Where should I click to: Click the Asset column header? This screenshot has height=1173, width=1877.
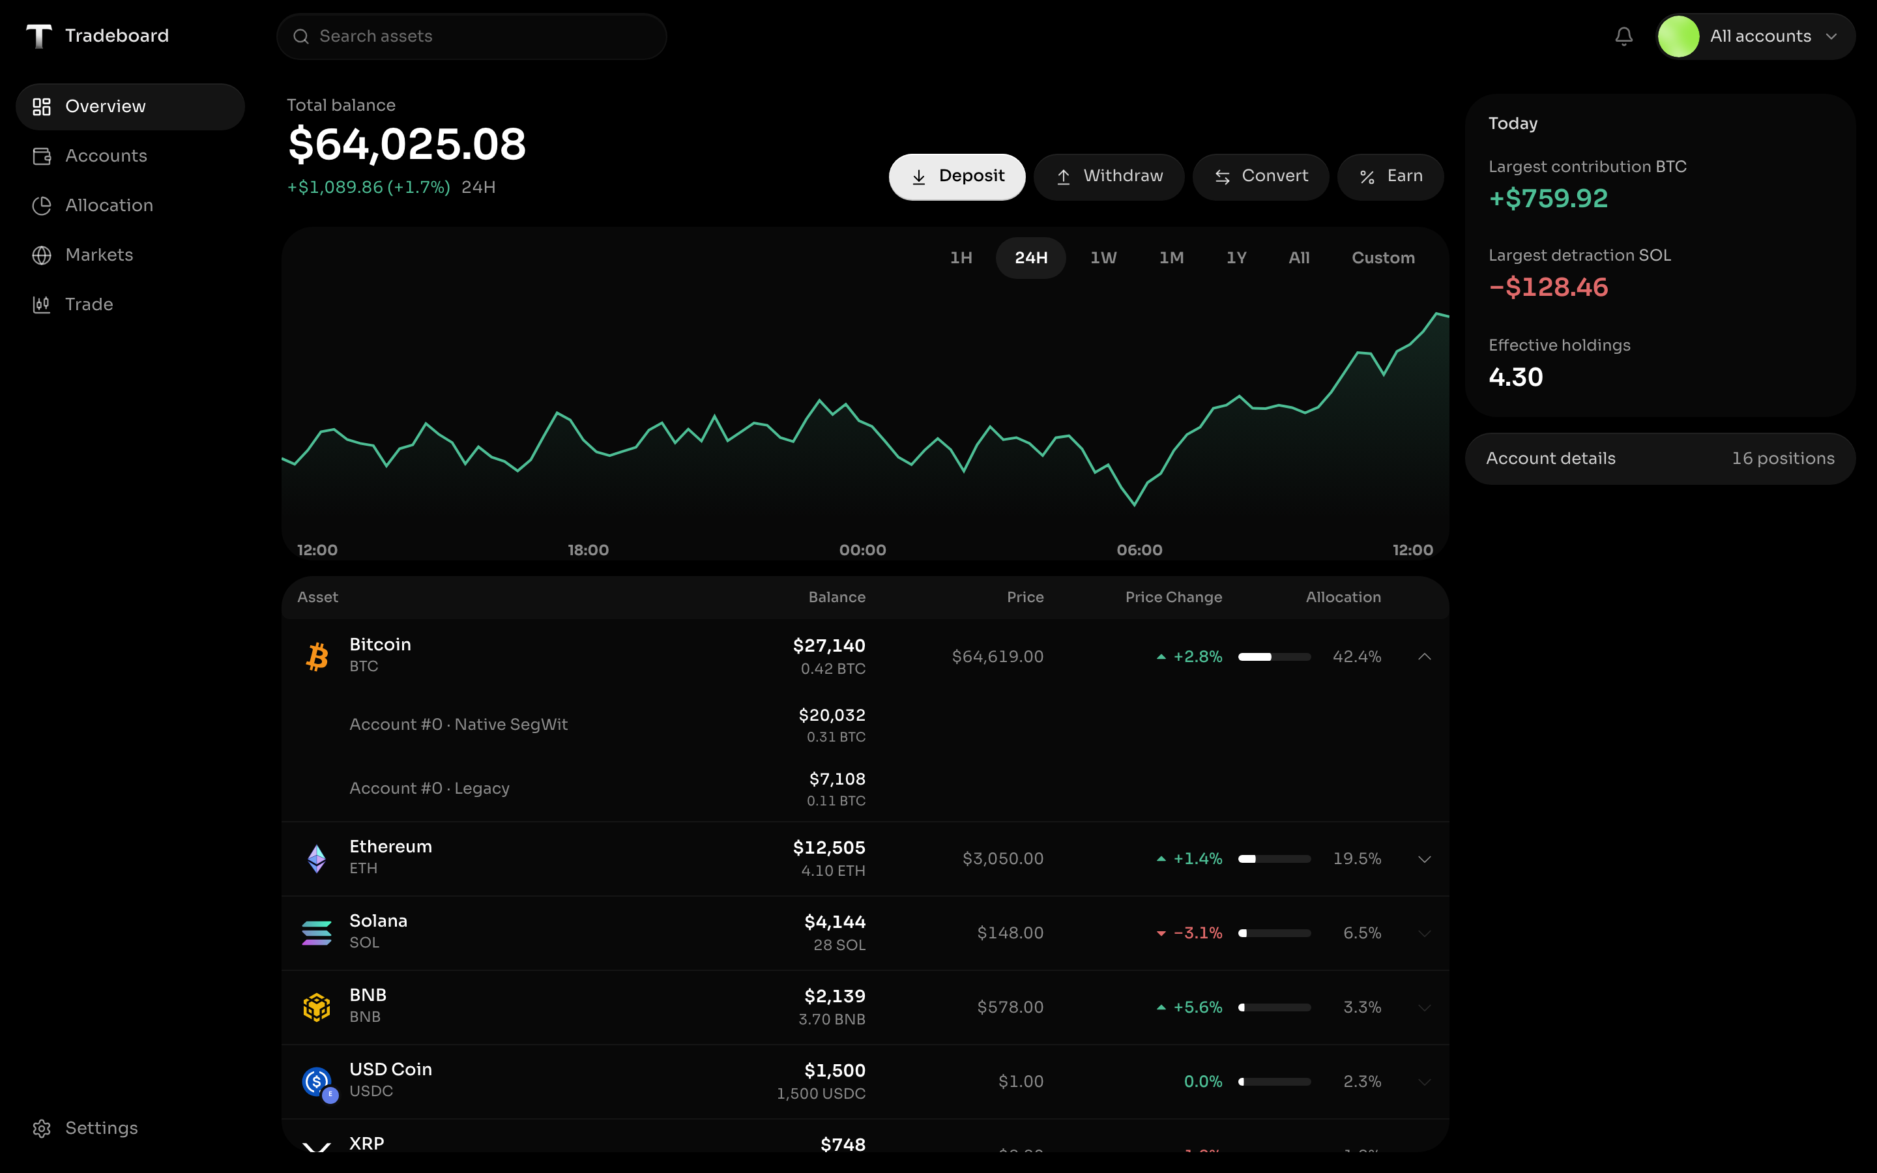tap(317, 598)
